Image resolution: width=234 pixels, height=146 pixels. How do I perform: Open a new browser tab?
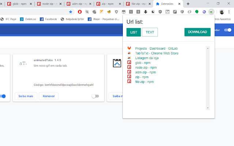point(188,4)
